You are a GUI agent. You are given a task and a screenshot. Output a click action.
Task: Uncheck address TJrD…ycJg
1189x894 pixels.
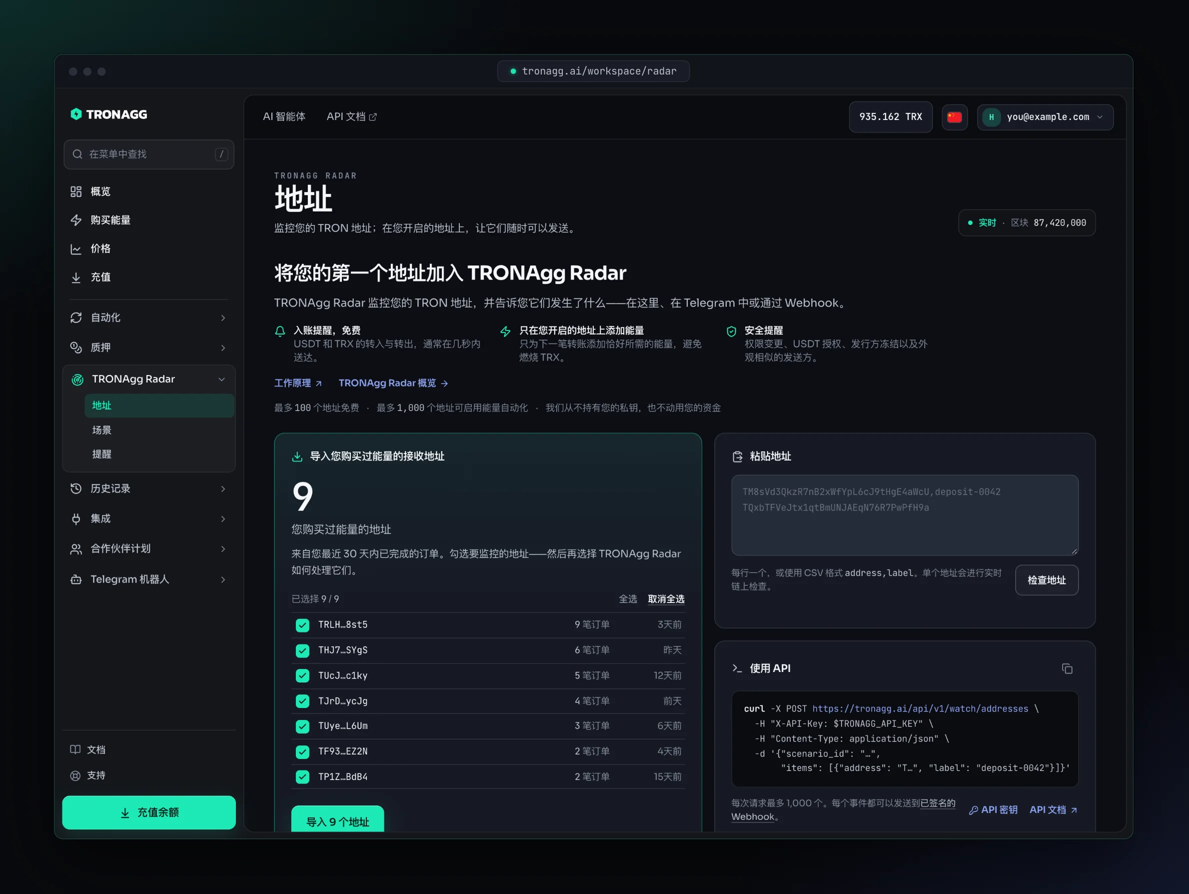(303, 701)
